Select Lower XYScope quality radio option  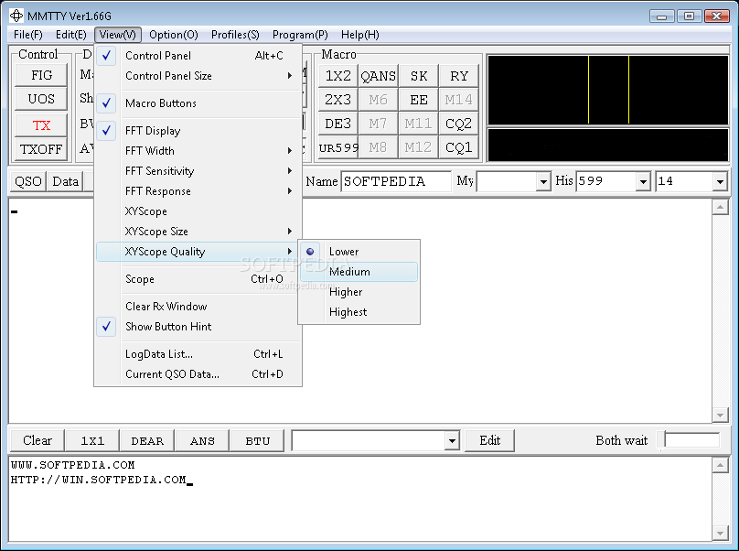(359, 252)
